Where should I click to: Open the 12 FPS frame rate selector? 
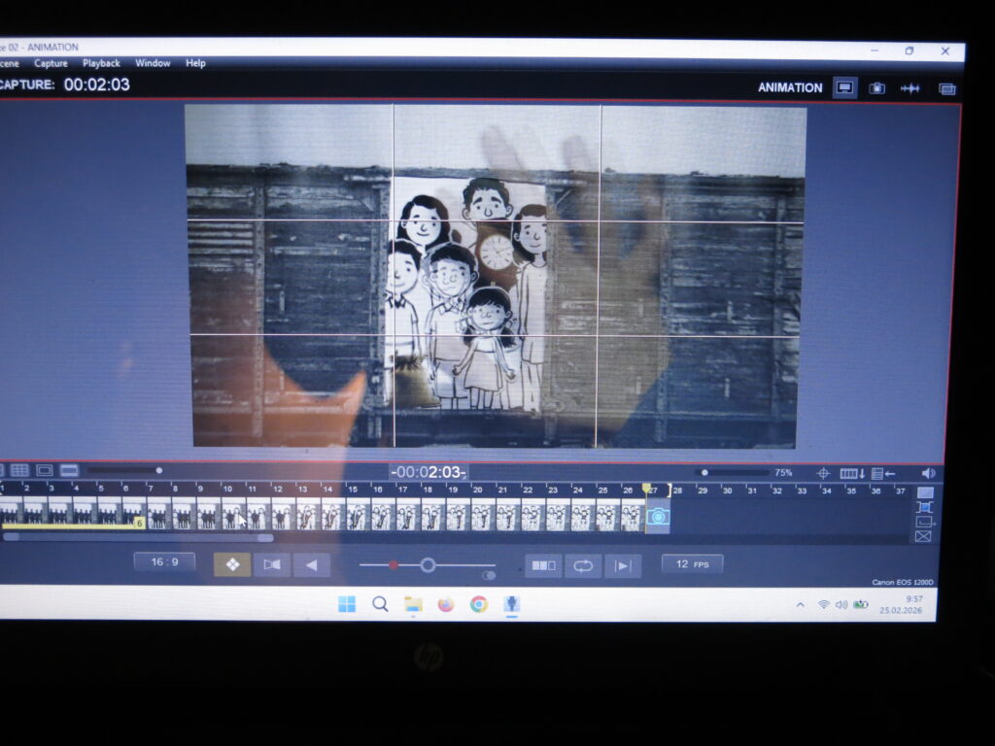pos(692,564)
